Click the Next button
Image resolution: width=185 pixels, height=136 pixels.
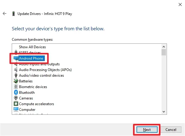[x=147, y=129]
